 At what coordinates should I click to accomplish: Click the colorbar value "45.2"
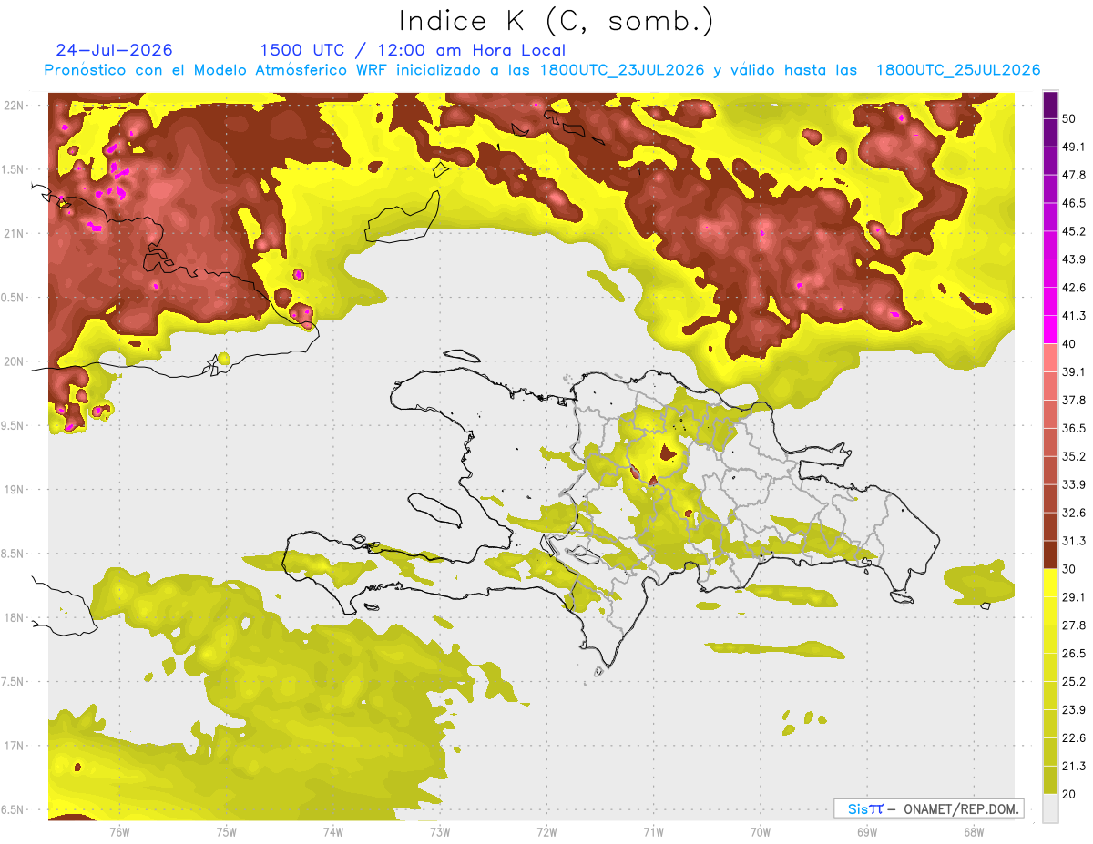1073,231
